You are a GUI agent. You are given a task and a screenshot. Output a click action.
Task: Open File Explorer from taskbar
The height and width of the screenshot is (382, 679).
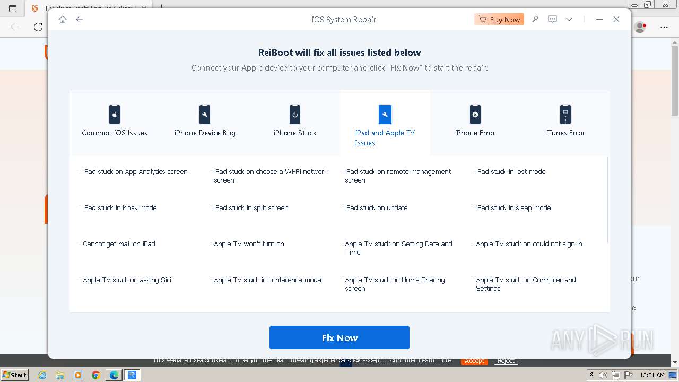point(60,375)
